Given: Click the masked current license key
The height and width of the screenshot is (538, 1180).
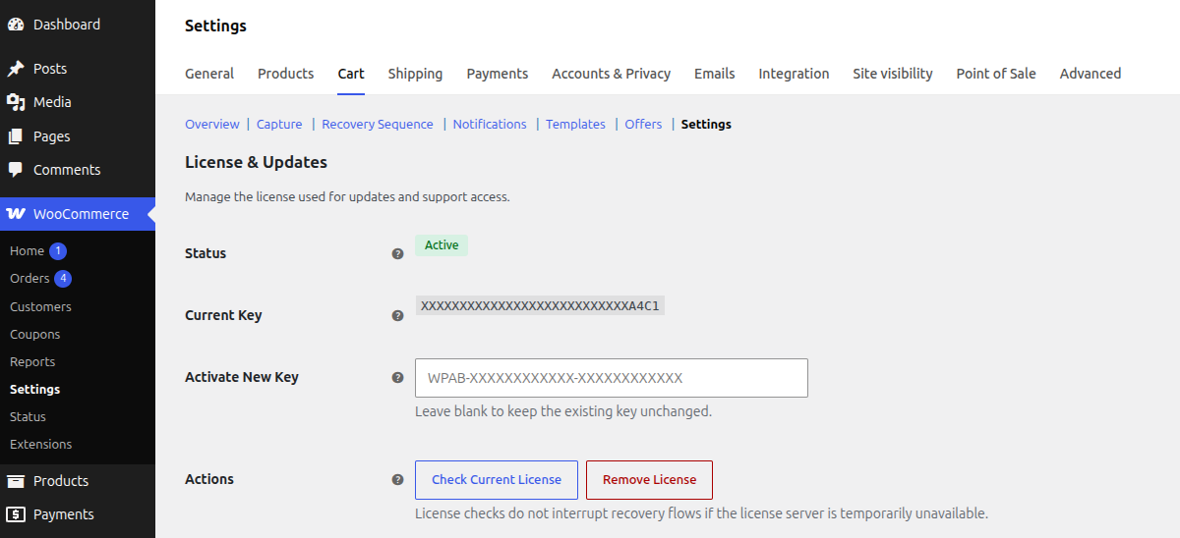Looking at the screenshot, I should point(540,306).
